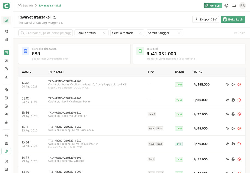The width and height of the screenshot is (250, 173).
Task: Click the QRIS payment badge
Action: click(179, 144)
